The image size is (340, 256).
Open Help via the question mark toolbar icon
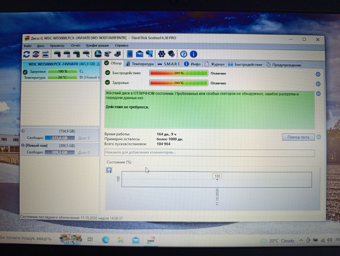click(183, 54)
